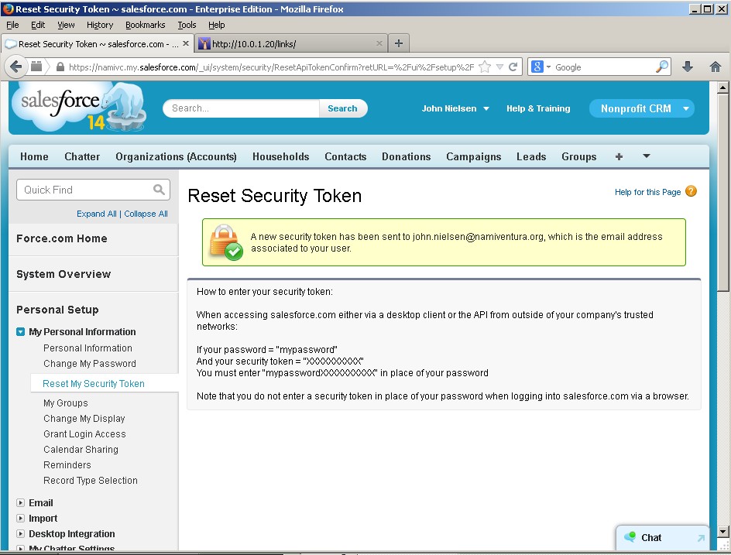Click the plus icon for all tabs
This screenshot has height=555, width=731.
point(619,156)
